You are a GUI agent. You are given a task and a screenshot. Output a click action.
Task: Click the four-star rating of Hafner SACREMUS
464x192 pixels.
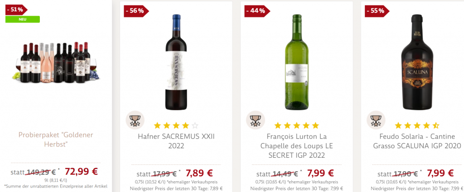pyautogui.click(x=176, y=126)
